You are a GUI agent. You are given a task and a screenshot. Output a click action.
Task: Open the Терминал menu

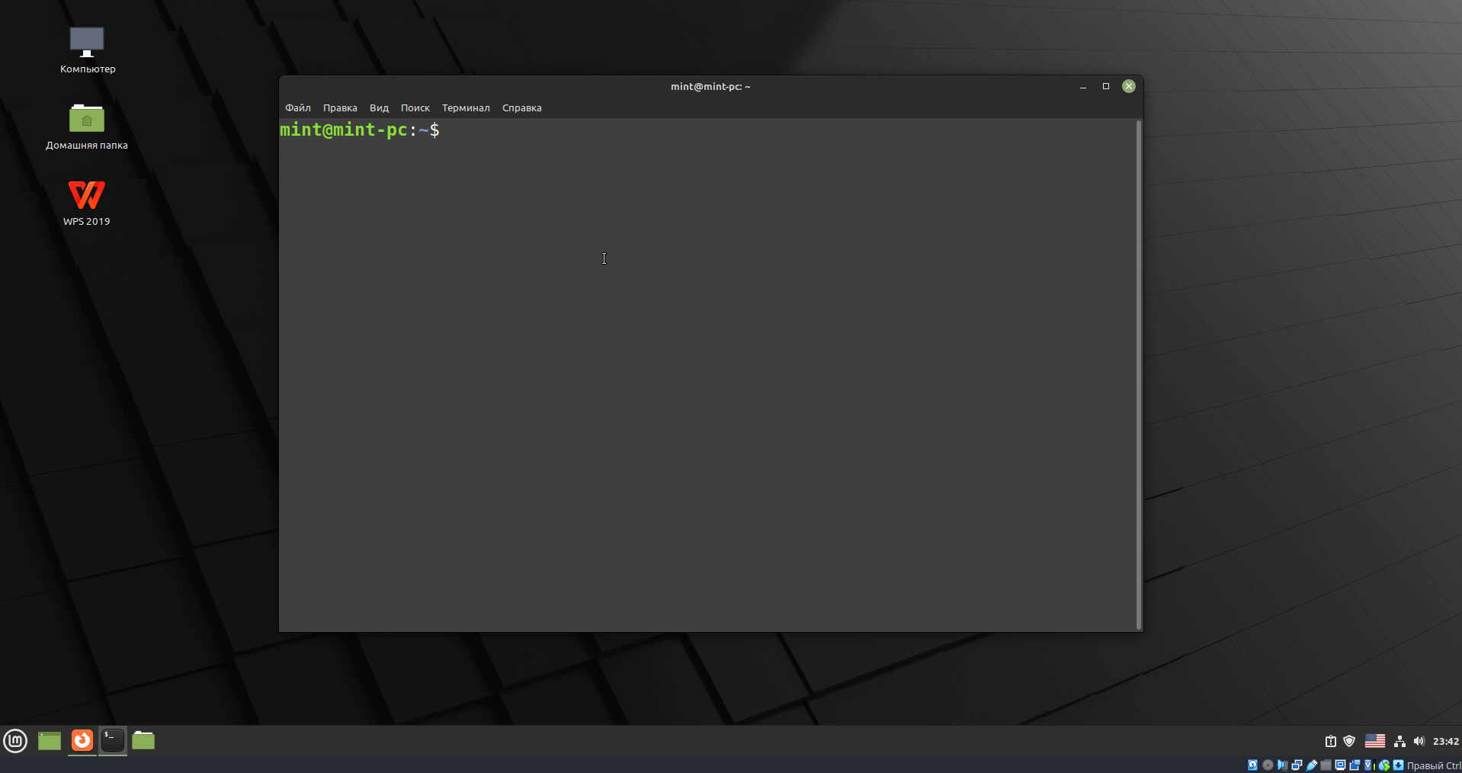pyautogui.click(x=465, y=107)
